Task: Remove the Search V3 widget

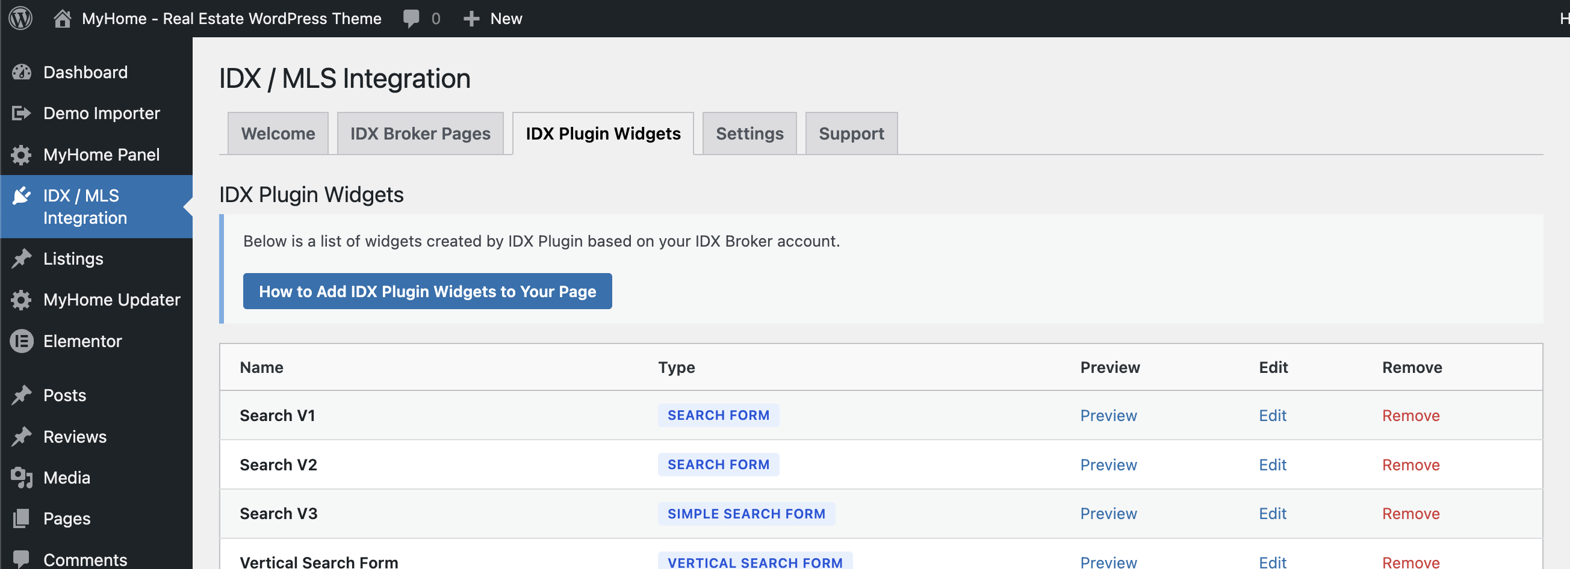Action: (1411, 514)
